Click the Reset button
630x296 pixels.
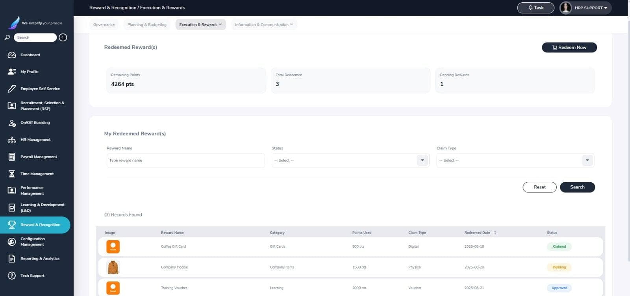coord(539,187)
